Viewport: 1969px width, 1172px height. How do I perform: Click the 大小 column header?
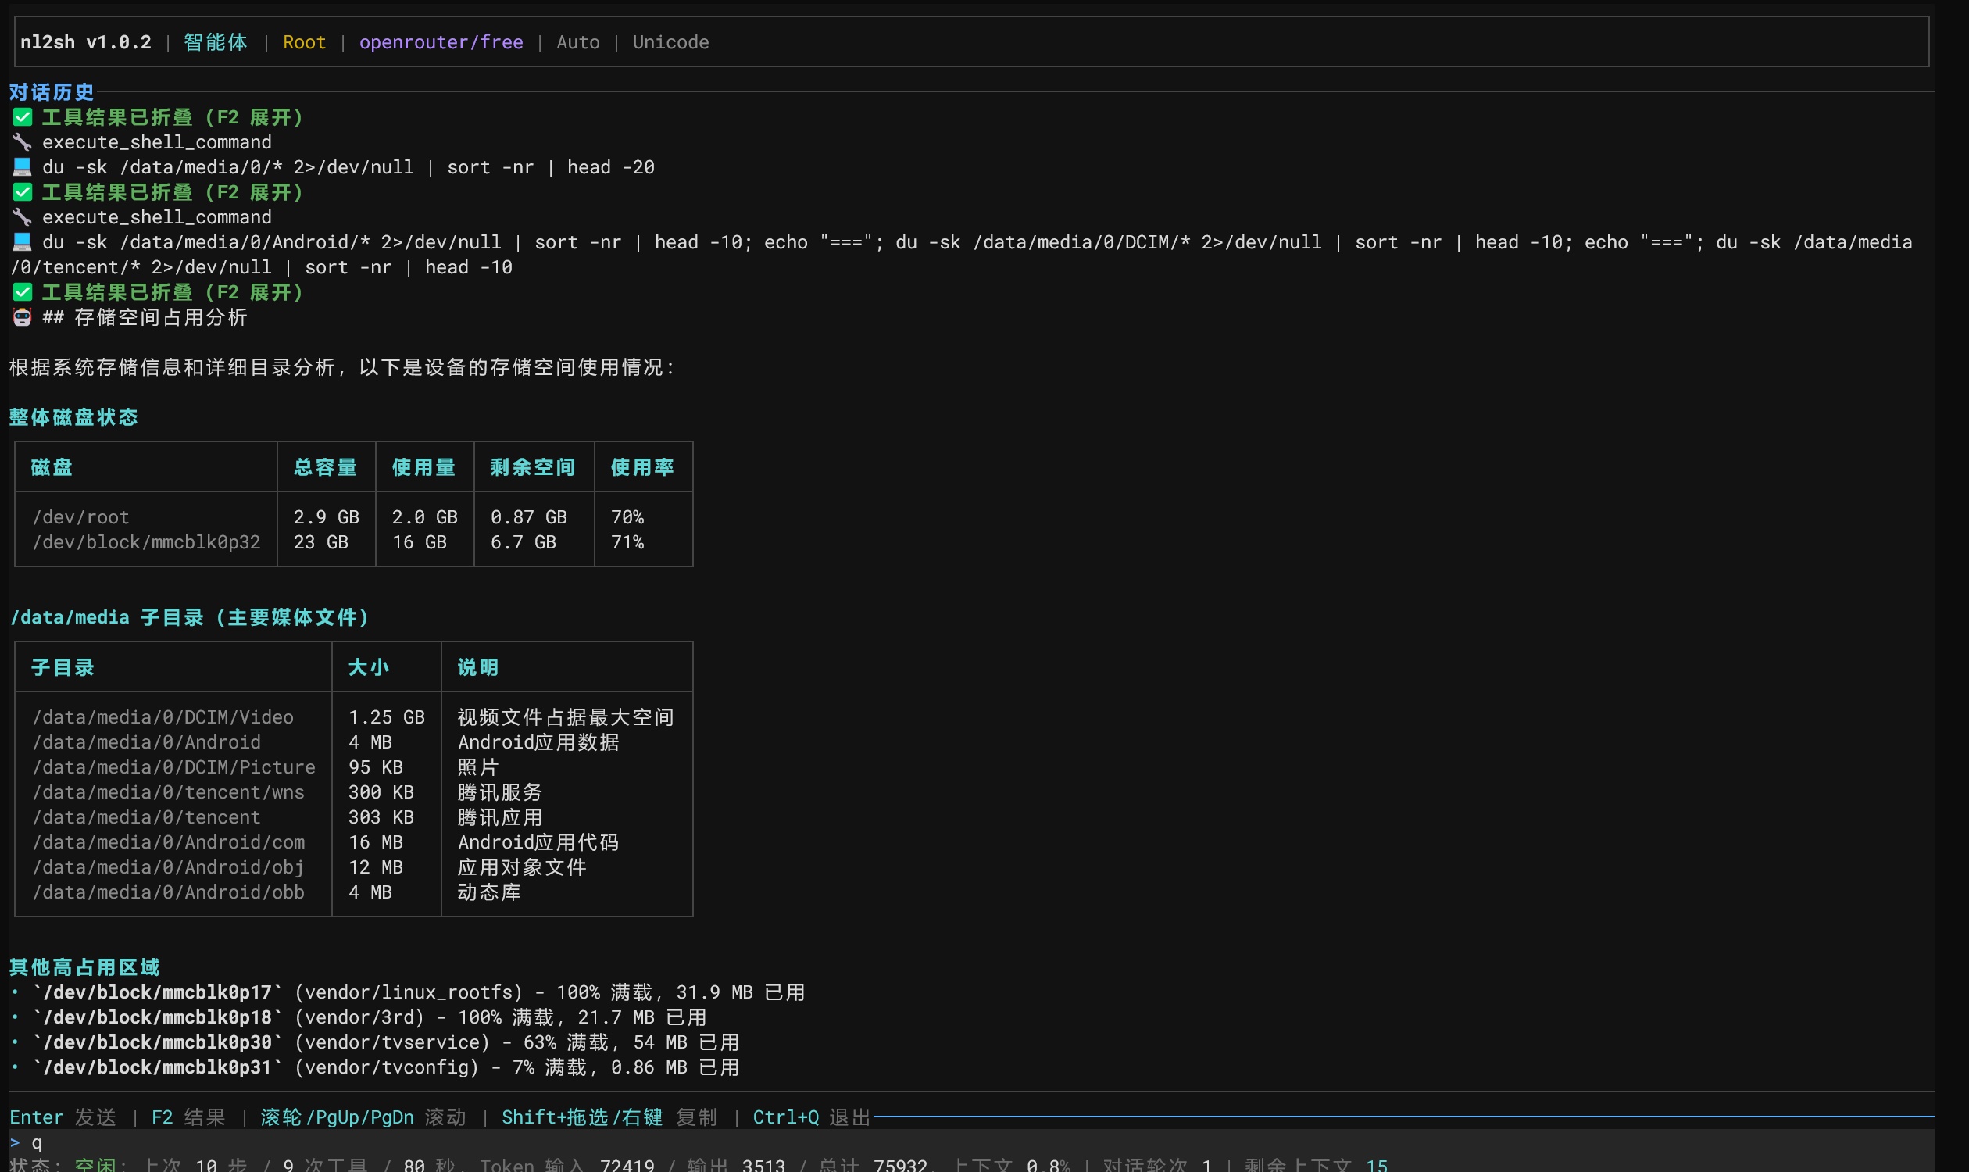[369, 666]
